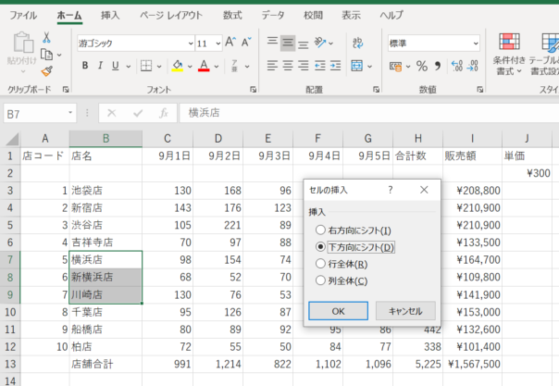559x386 pixels.
Task: Switch to 校閲 tab
Action: pyautogui.click(x=314, y=16)
